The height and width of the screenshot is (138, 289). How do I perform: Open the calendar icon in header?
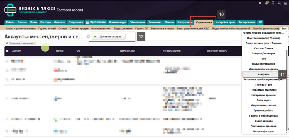[x=286, y=3]
